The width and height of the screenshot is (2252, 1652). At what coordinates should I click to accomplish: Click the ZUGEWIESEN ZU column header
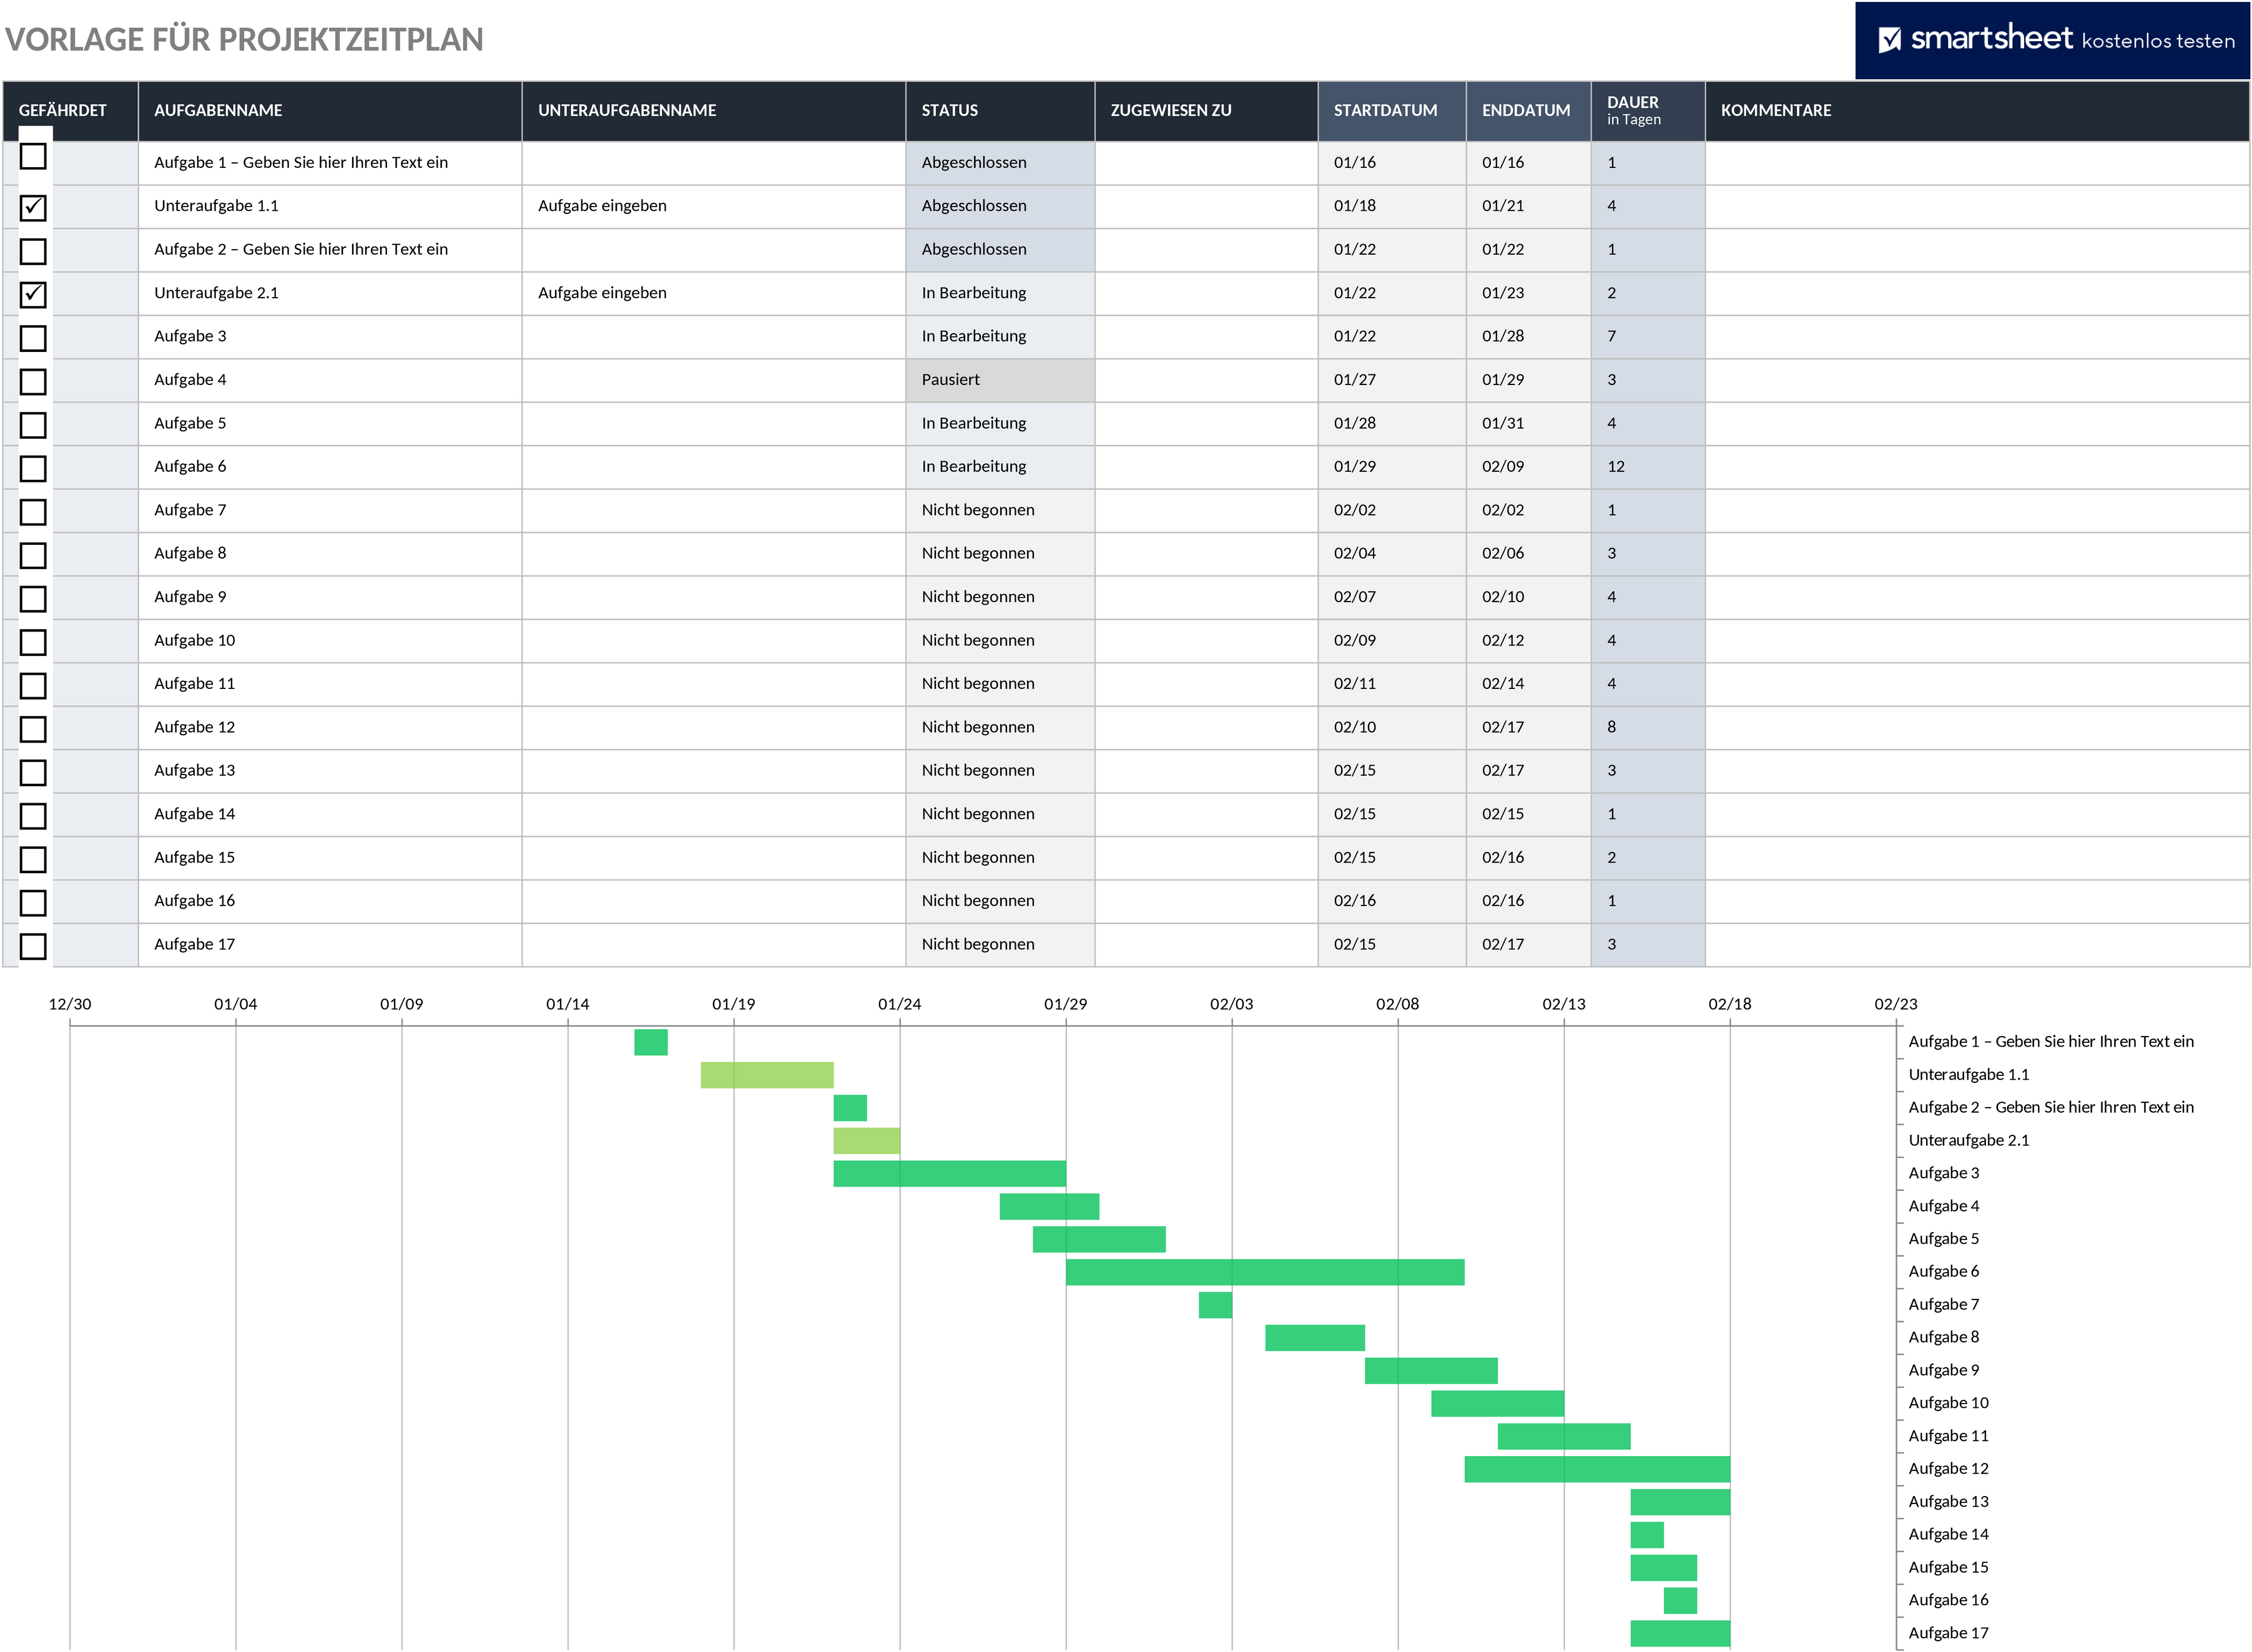(1206, 111)
